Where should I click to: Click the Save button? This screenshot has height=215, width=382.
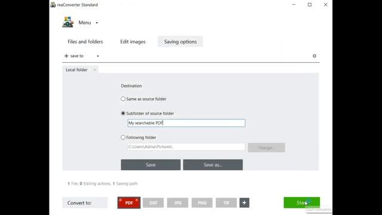pos(150,165)
